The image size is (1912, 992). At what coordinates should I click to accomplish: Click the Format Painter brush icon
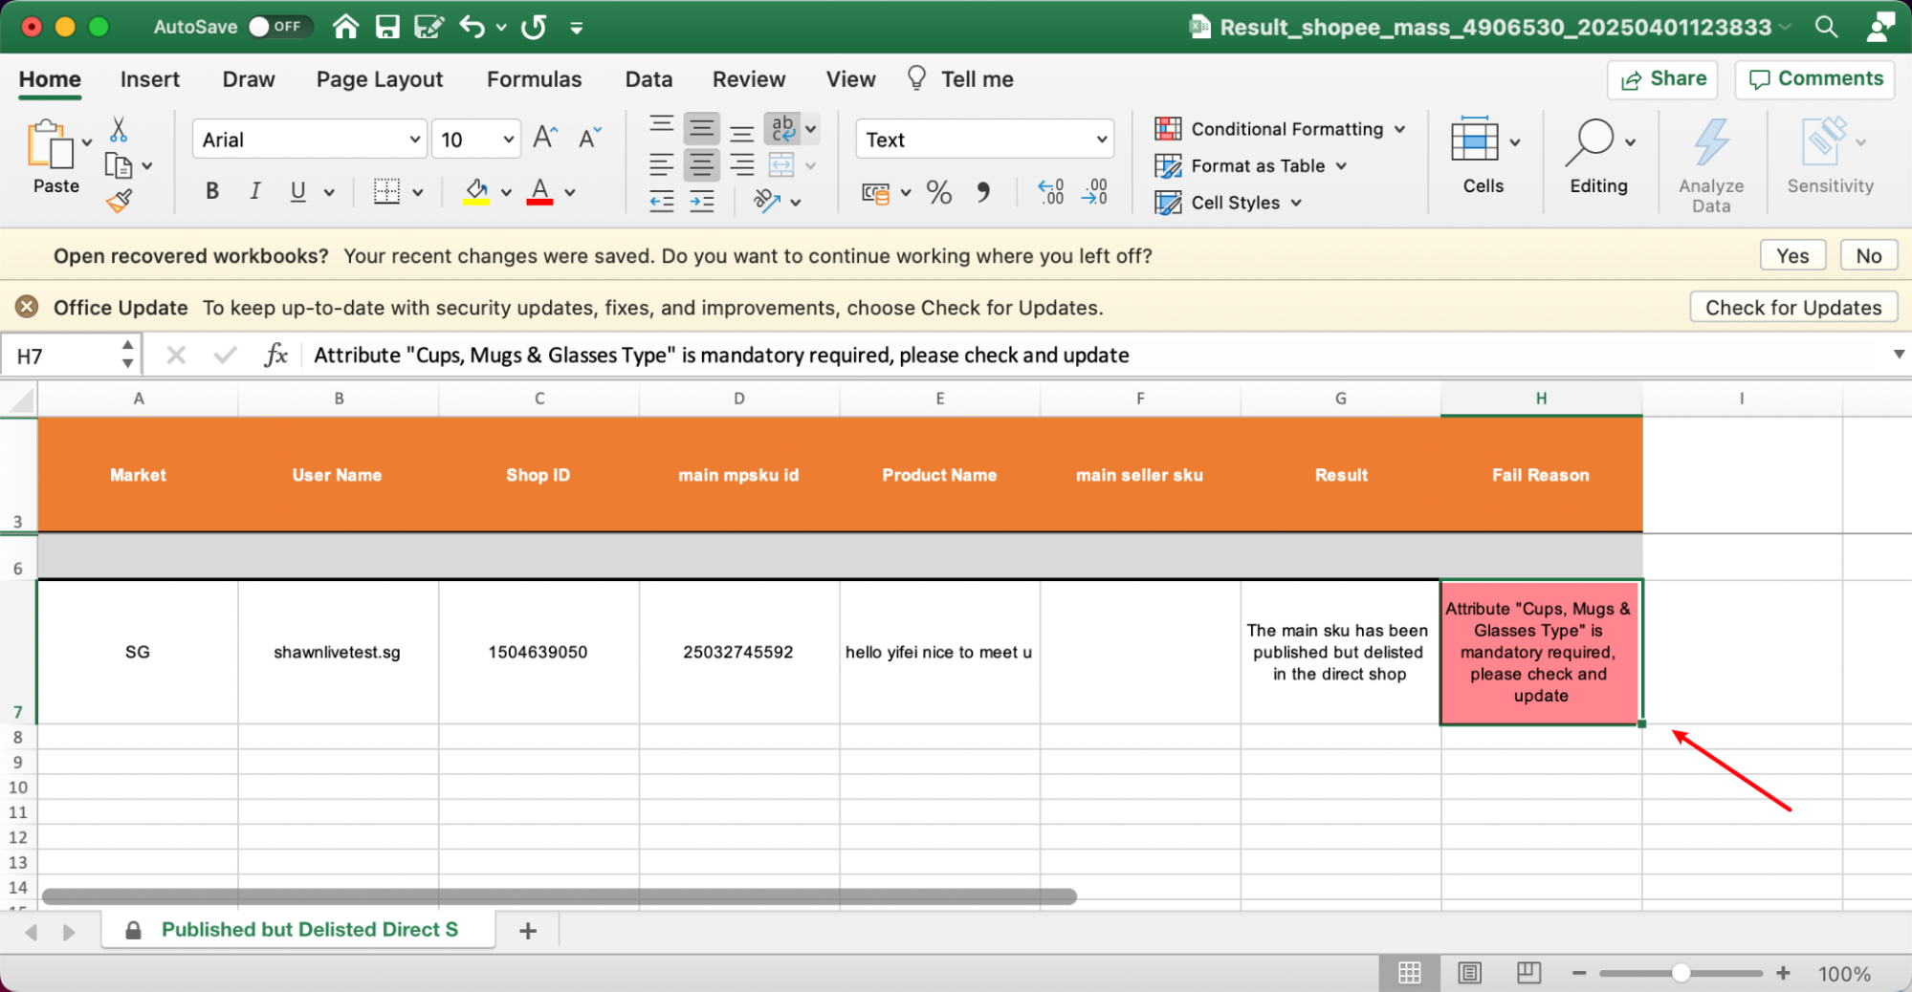click(x=120, y=201)
